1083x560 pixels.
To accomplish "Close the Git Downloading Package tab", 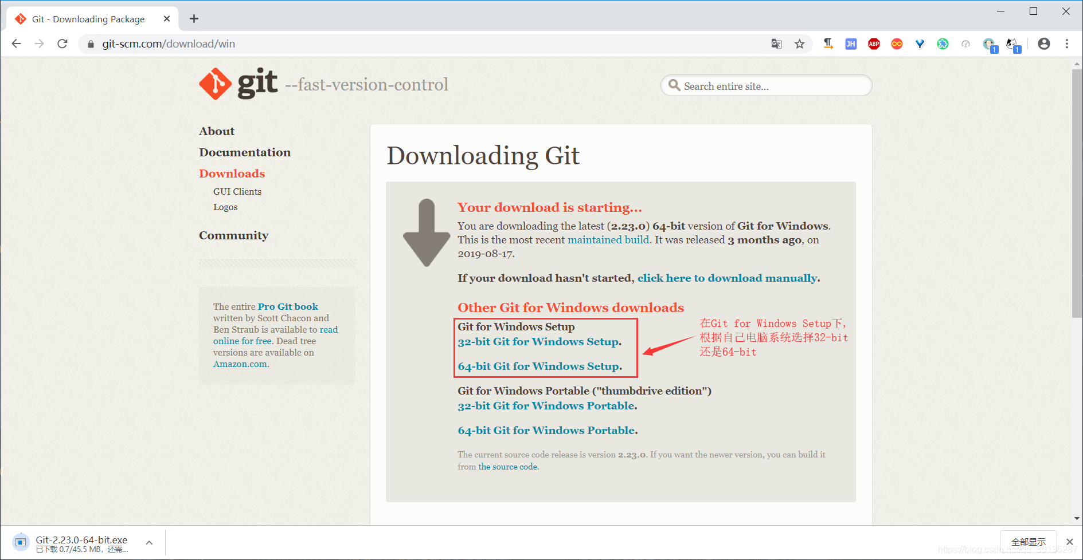I will click(167, 19).
